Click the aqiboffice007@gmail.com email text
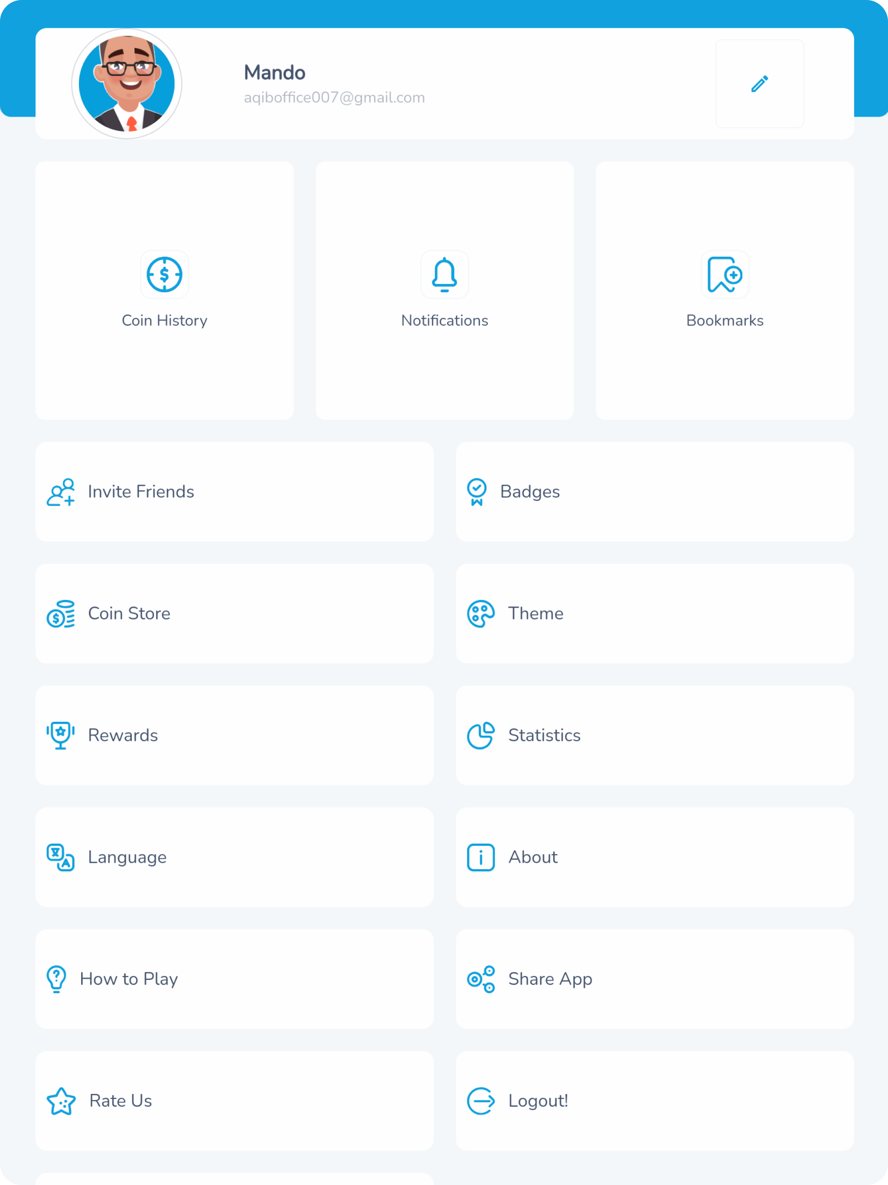The image size is (888, 1185). tap(334, 98)
